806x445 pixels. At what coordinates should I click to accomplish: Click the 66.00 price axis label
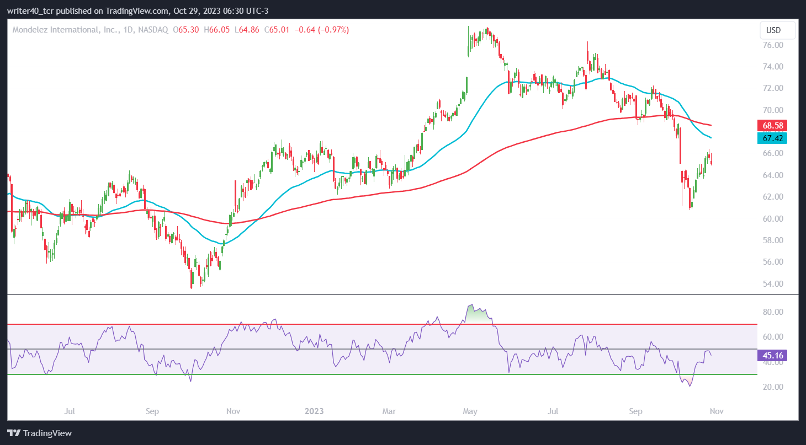tap(773, 153)
